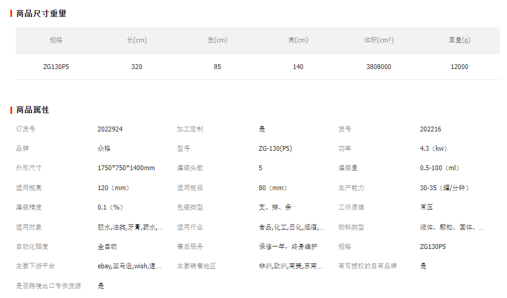Screen dimensions: 507x298
Task: Click the 商品尺寸重量 section heading
Action: (x=41, y=13)
